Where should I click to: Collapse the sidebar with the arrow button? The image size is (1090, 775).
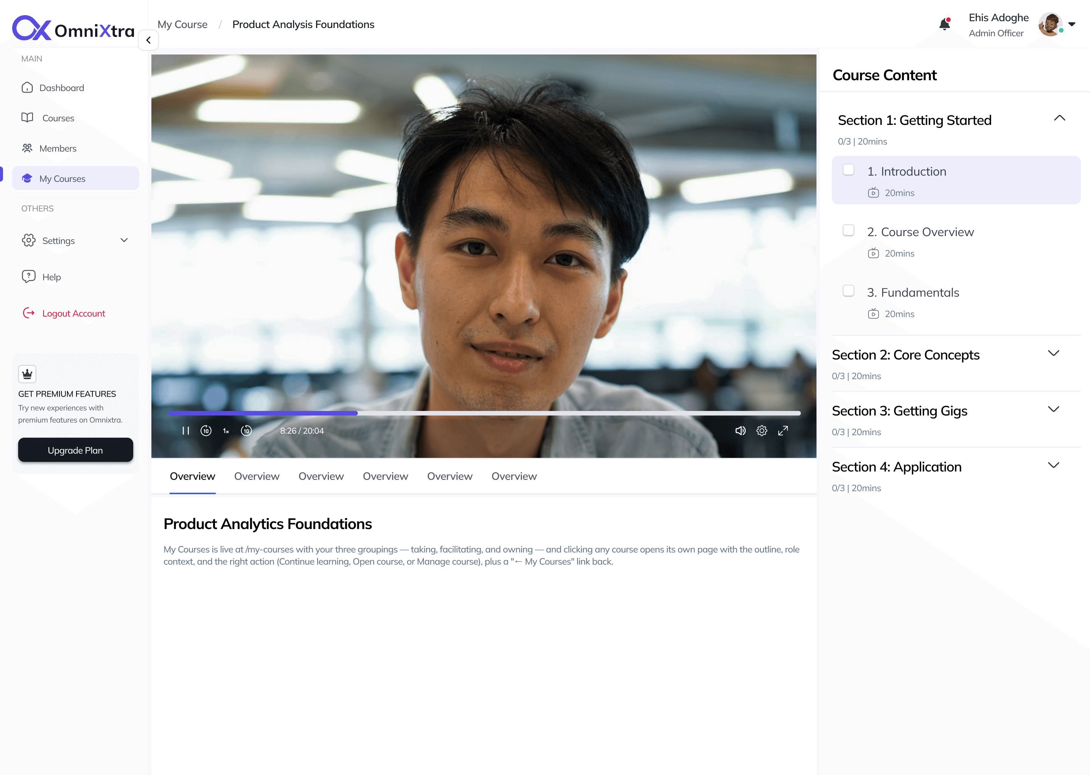(x=148, y=40)
